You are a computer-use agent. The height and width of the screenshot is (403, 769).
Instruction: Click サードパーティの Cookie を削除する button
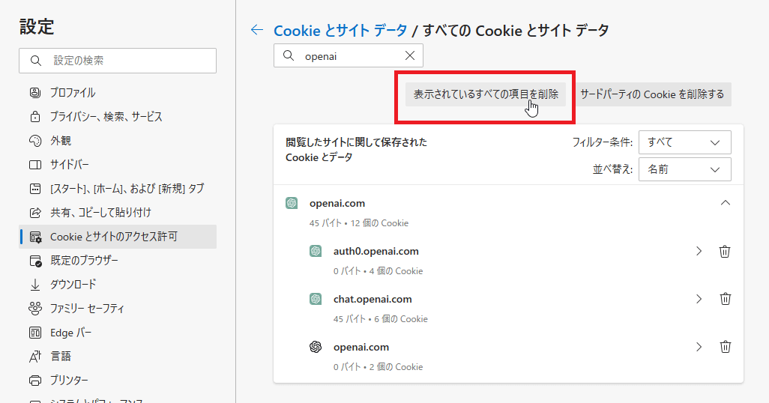tap(652, 94)
